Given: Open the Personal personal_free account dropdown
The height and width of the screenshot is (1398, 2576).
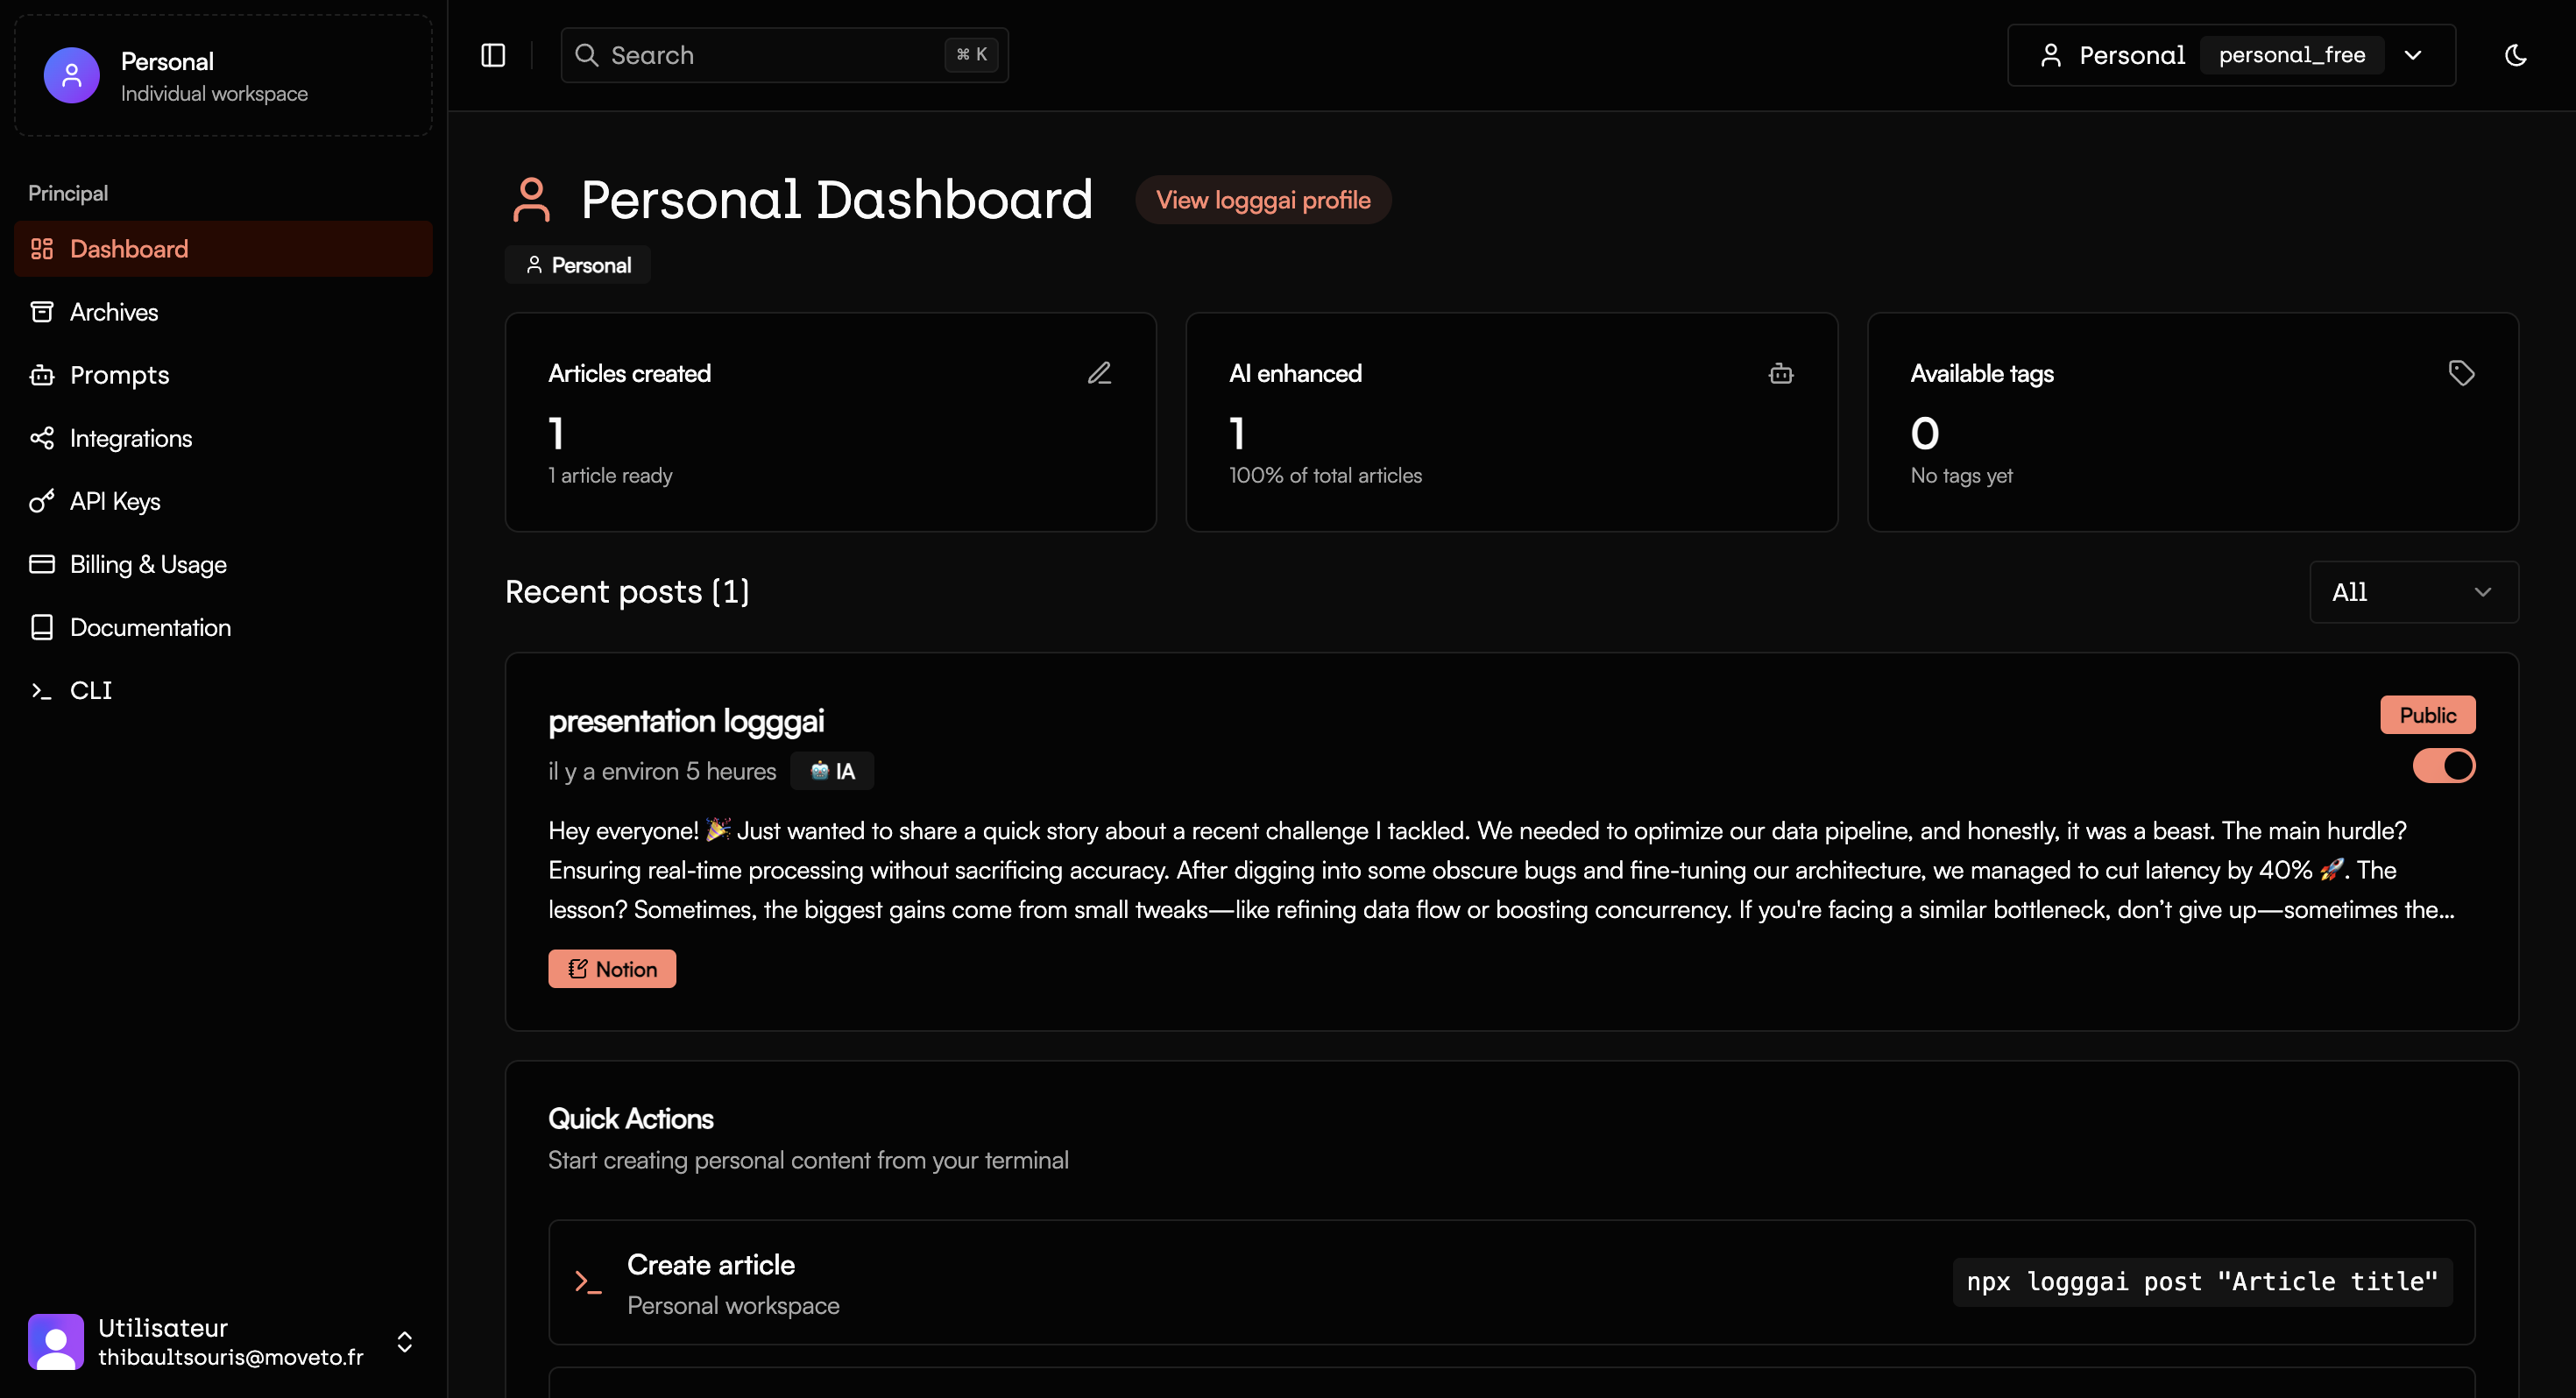Looking at the screenshot, I should tap(2231, 55).
